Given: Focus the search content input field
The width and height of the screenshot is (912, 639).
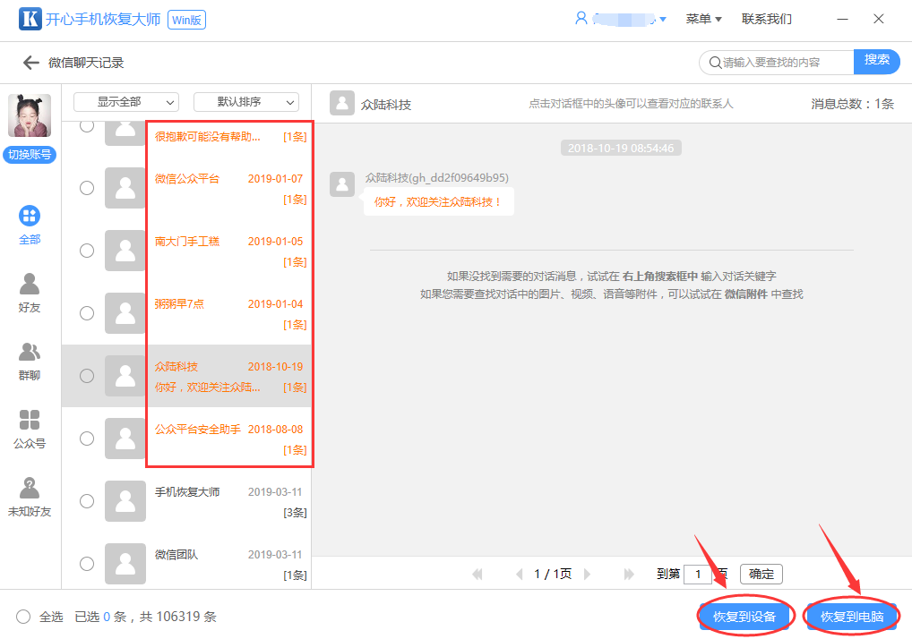Looking at the screenshot, I should tap(777, 62).
